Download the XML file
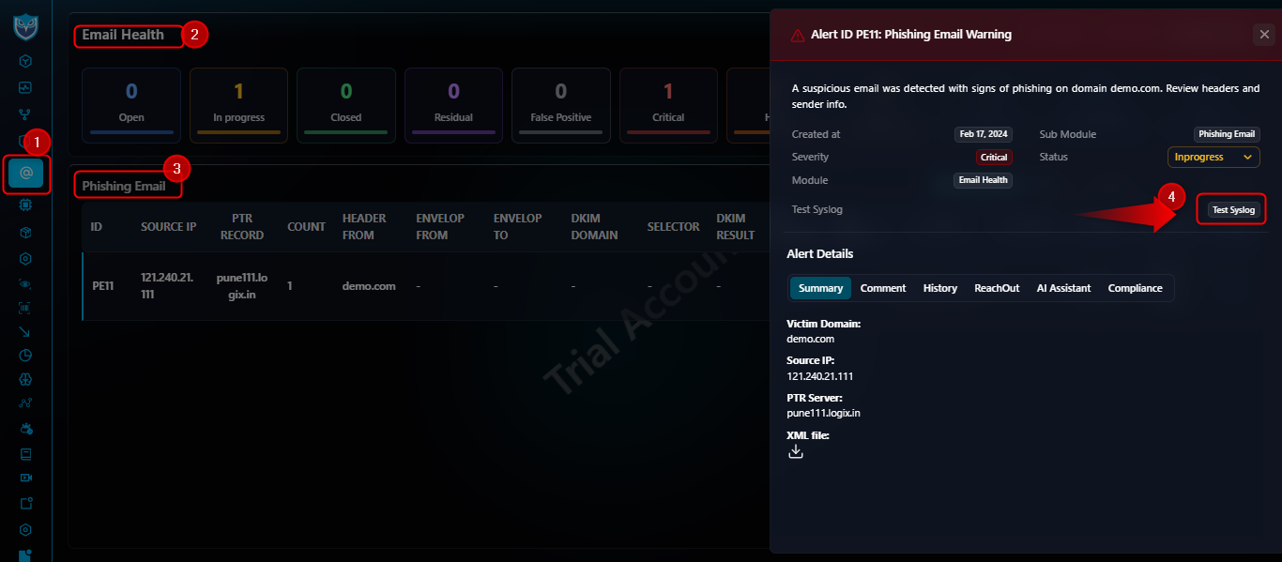Screen dimensions: 1282x562 (x=796, y=451)
